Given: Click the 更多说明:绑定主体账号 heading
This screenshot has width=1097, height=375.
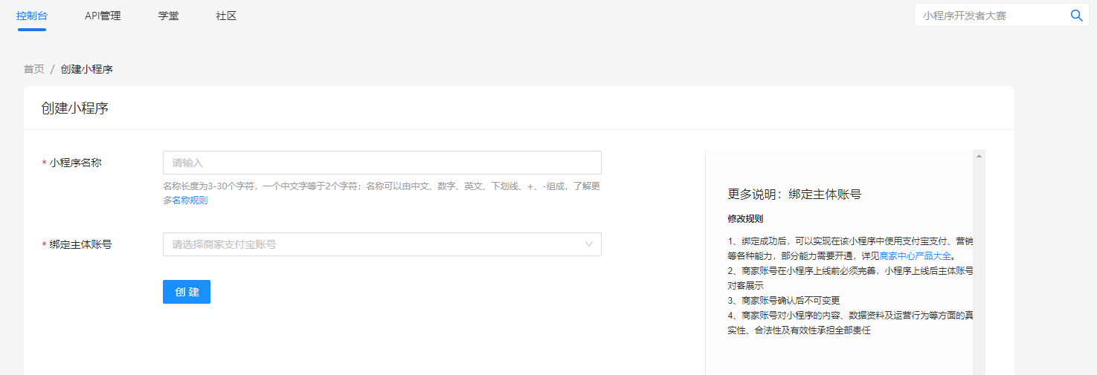Looking at the screenshot, I should (794, 195).
